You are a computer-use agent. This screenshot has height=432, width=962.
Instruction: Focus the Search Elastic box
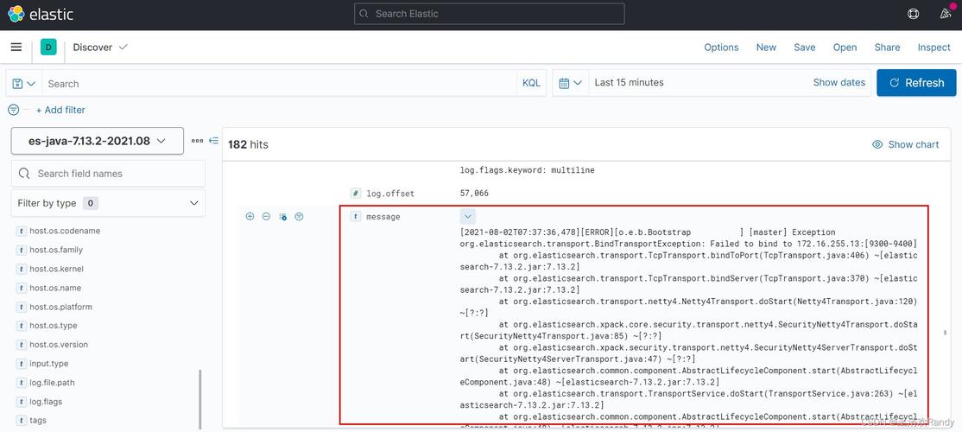click(x=489, y=14)
